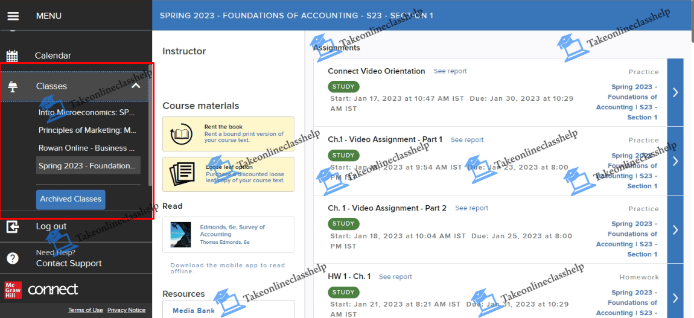This screenshot has height=318, width=694.
Task: Click the Archived Classes button
Action: [71, 199]
